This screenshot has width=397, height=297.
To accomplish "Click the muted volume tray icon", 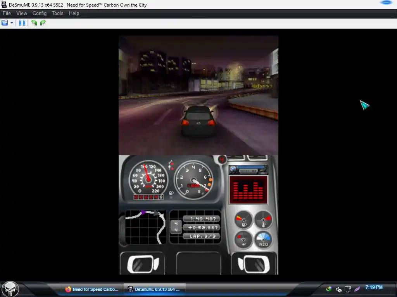I will point(338,289).
